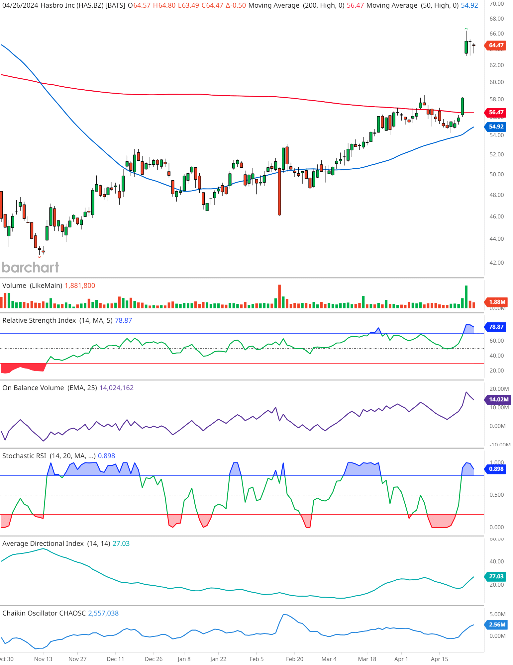The height and width of the screenshot is (665, 513).
Task: Click the 64.47 current price label
Action: pyautogui.click(x=496, y=45)
